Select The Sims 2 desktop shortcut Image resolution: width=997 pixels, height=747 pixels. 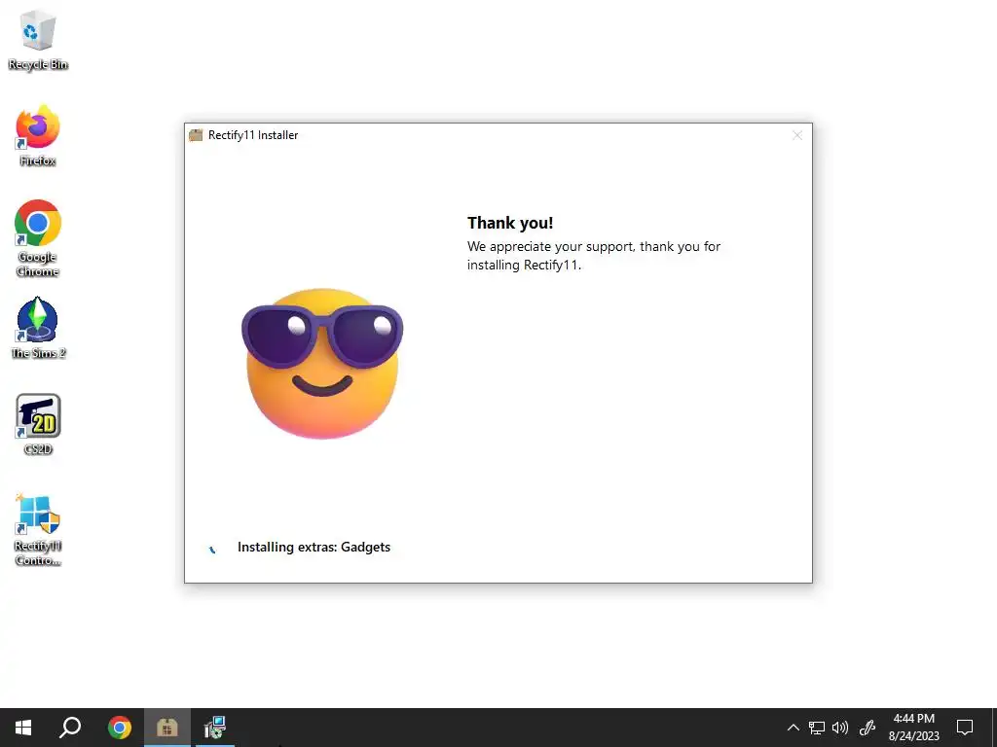tap(38, 328)
